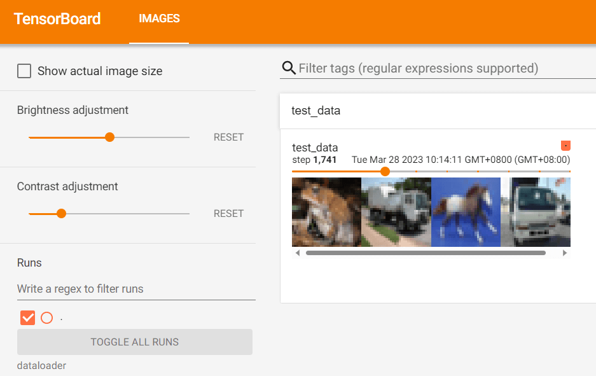Focus the Write a regex to filter runs field
This screenshot has height=376, width=596.
[136, 289]
